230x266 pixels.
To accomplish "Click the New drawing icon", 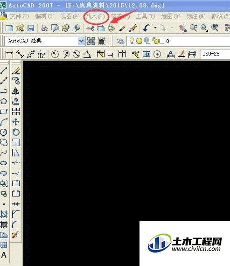I will pos(9,28).
